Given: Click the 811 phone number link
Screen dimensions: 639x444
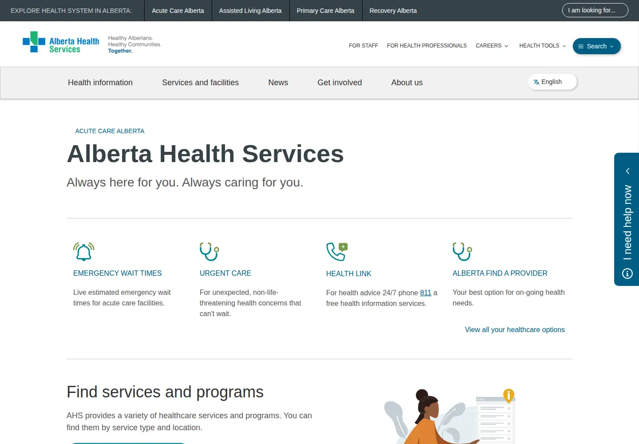Looking at the screenshot, I should tap(426, 293).
